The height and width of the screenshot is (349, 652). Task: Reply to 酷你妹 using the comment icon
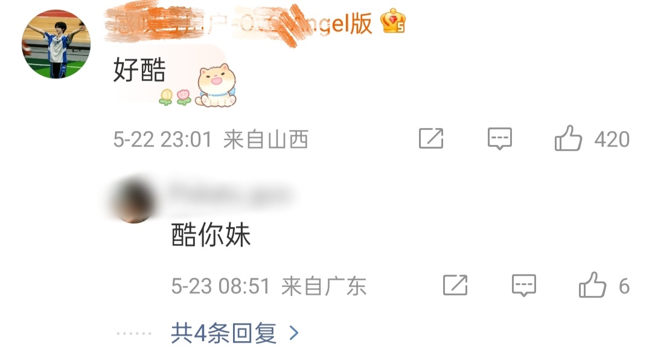[524, 286]
